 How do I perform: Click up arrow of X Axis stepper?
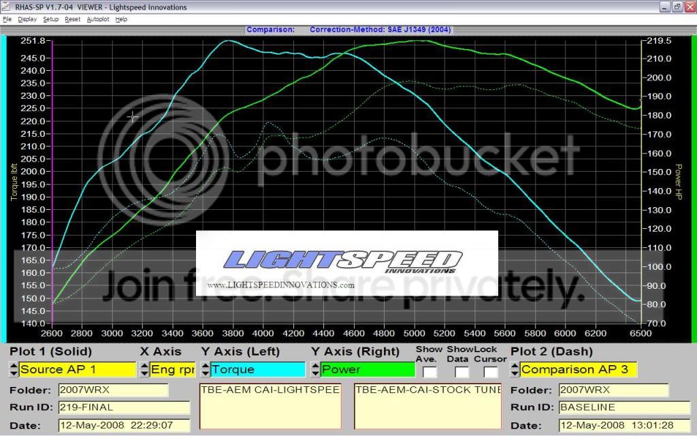click(x=144, y=366)
